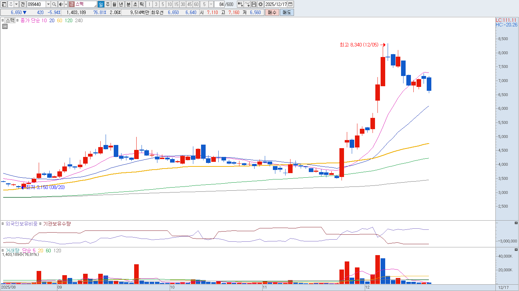
Task: Click the candle chart type icon
Action: pyautogui.click(x=240, y=4)
